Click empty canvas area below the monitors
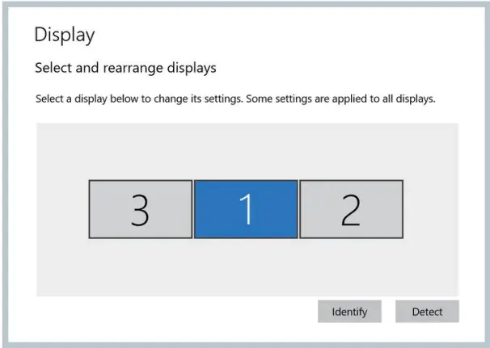The width and height of the screenshot is (490, 348). click(x=247, y=268)
